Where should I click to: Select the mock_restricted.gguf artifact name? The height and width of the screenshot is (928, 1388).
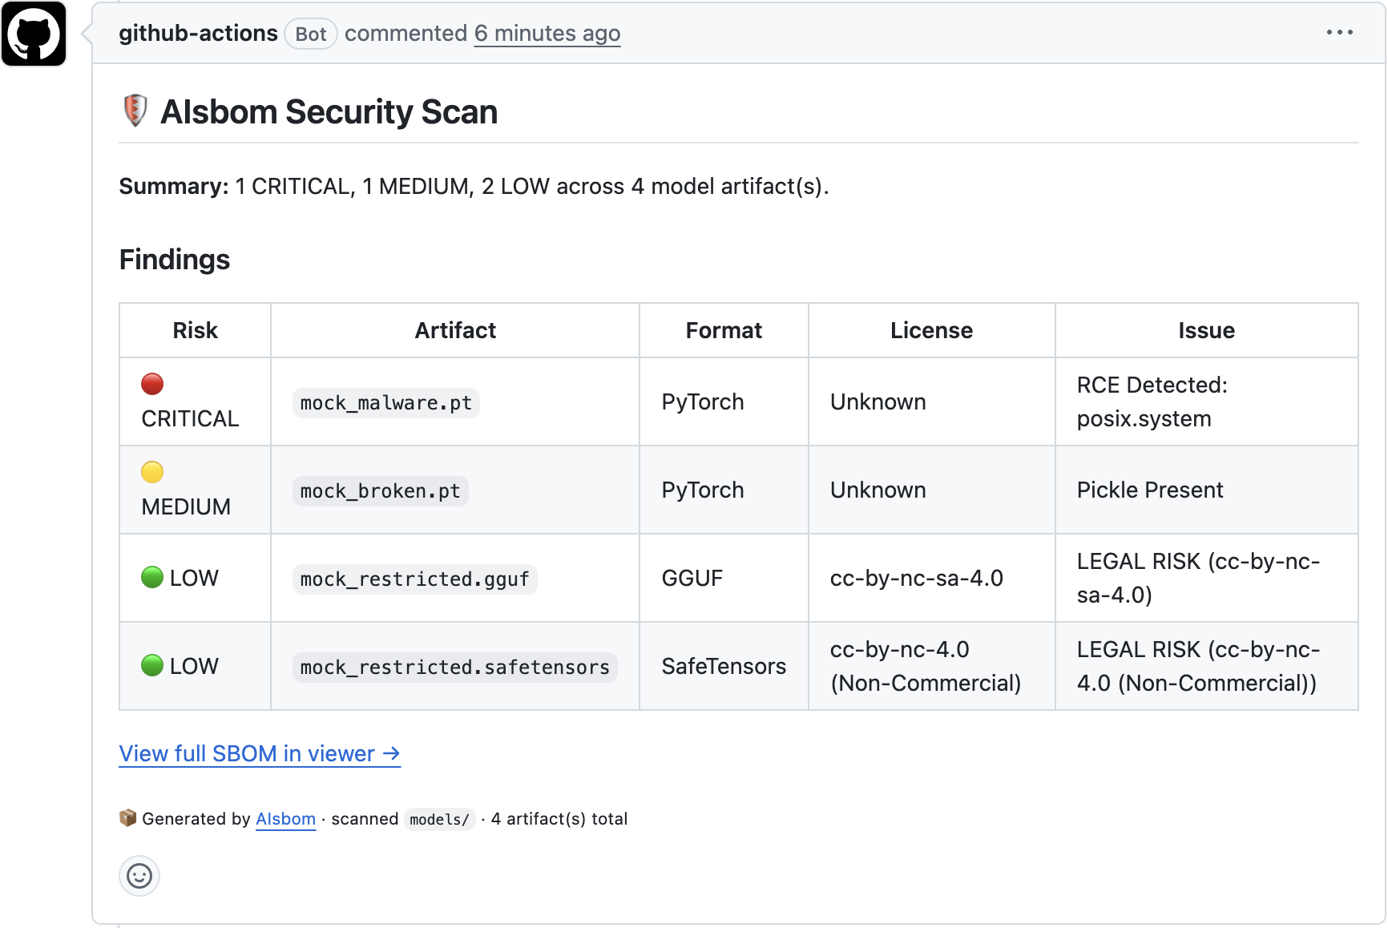(415, 579)
